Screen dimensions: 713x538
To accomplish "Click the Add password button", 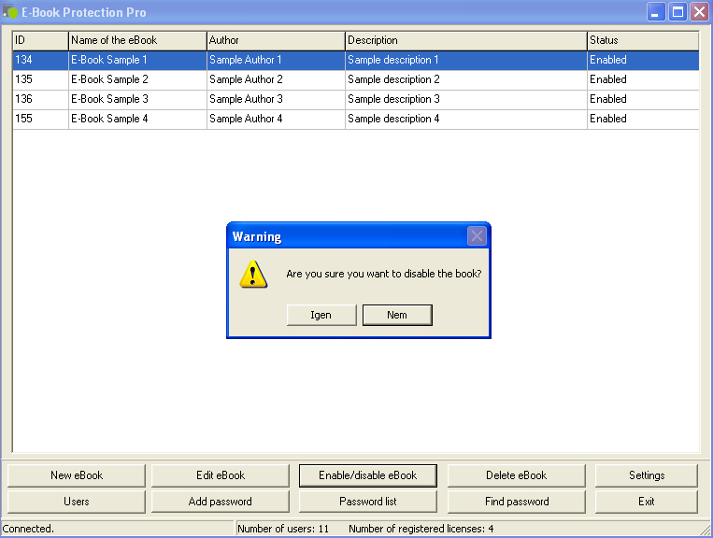I will tap(221, 502).
